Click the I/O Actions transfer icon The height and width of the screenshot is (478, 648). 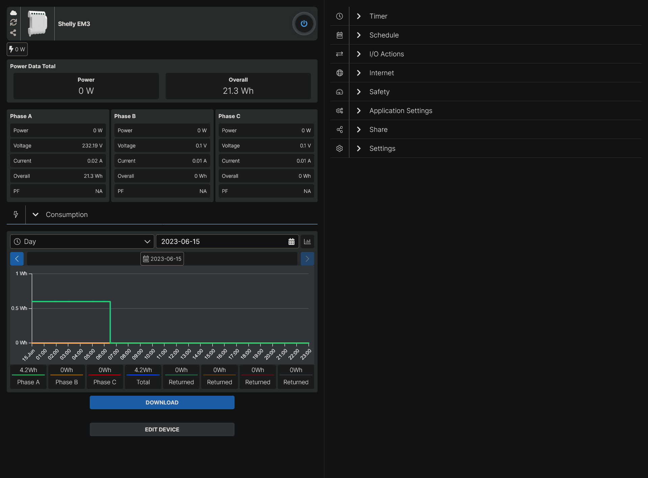coord(340,54)
